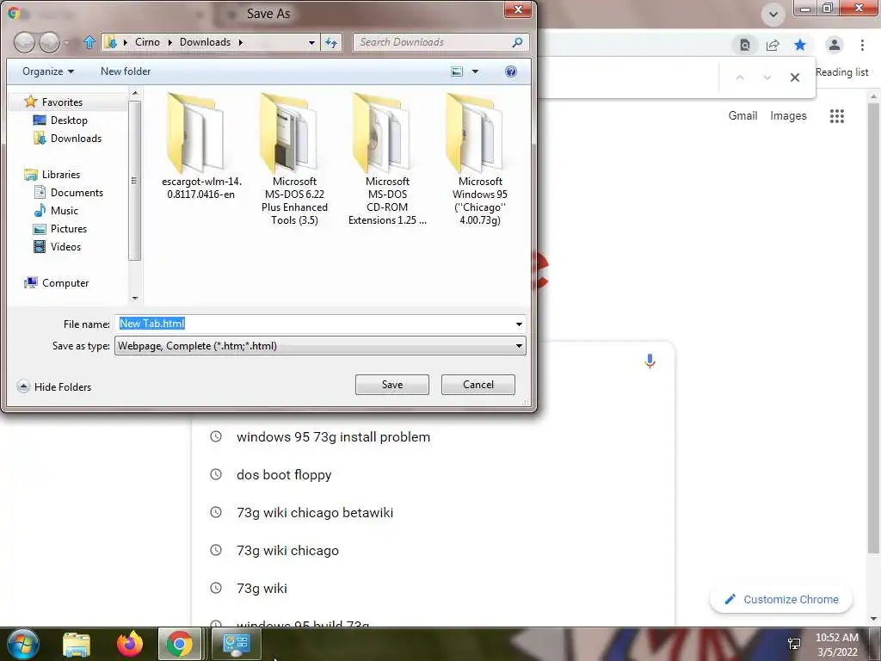The width and height of the screenshot is (881, 661).
Task: Select Microsoft MS-DOS 6.22 Plus Enhanced Tools folder
Action: click(294, 159)
